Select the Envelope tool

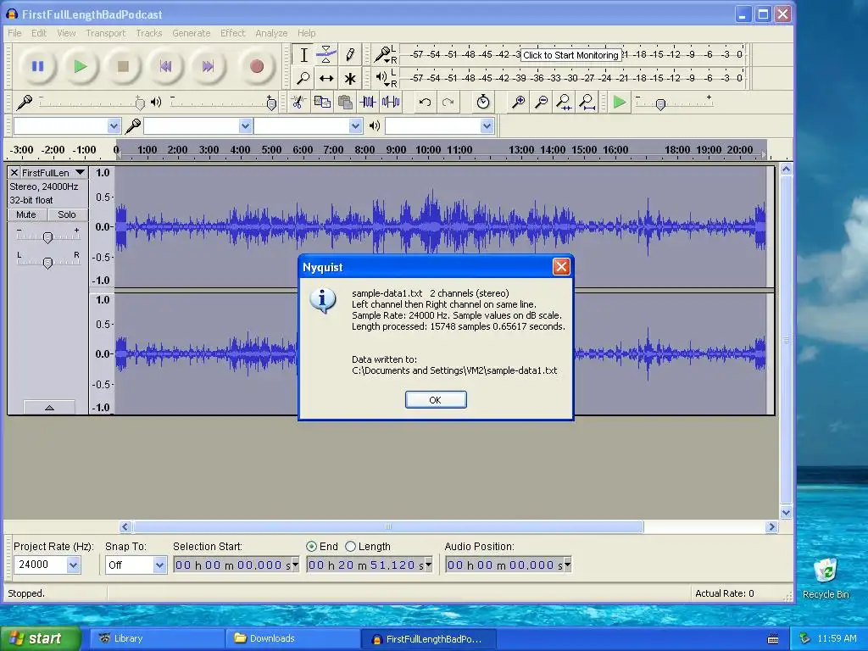(326, 55)
